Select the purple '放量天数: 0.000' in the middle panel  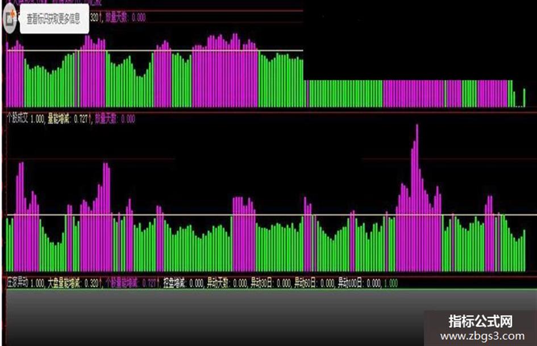click(x=115, y=119)
